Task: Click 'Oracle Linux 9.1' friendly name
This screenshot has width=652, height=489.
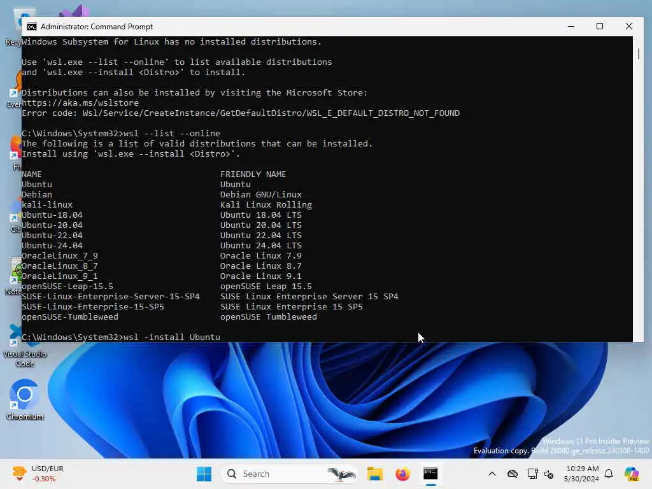Action: (260, 276)
